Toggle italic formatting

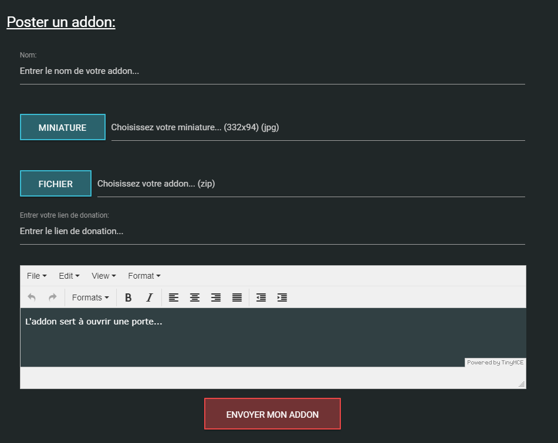150,297
